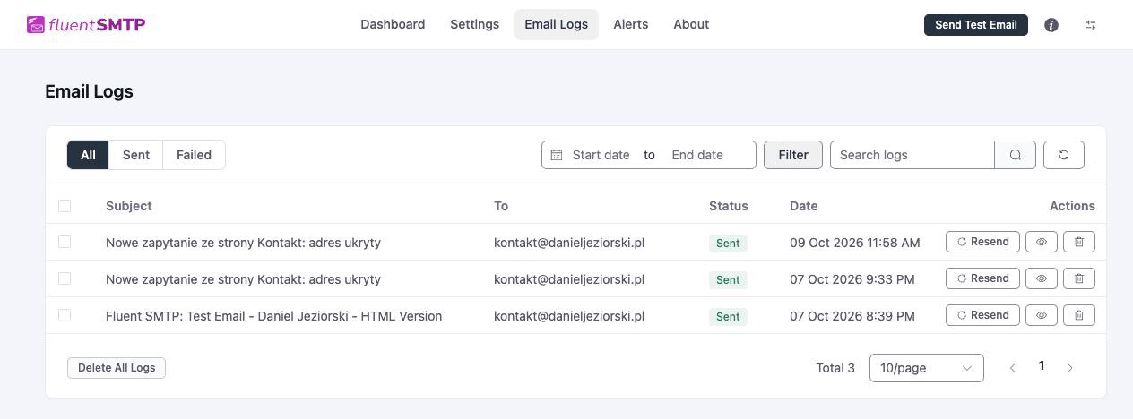Click Send Test Email button
This screenshot has width=1133, height=419.
pos(976,25)
